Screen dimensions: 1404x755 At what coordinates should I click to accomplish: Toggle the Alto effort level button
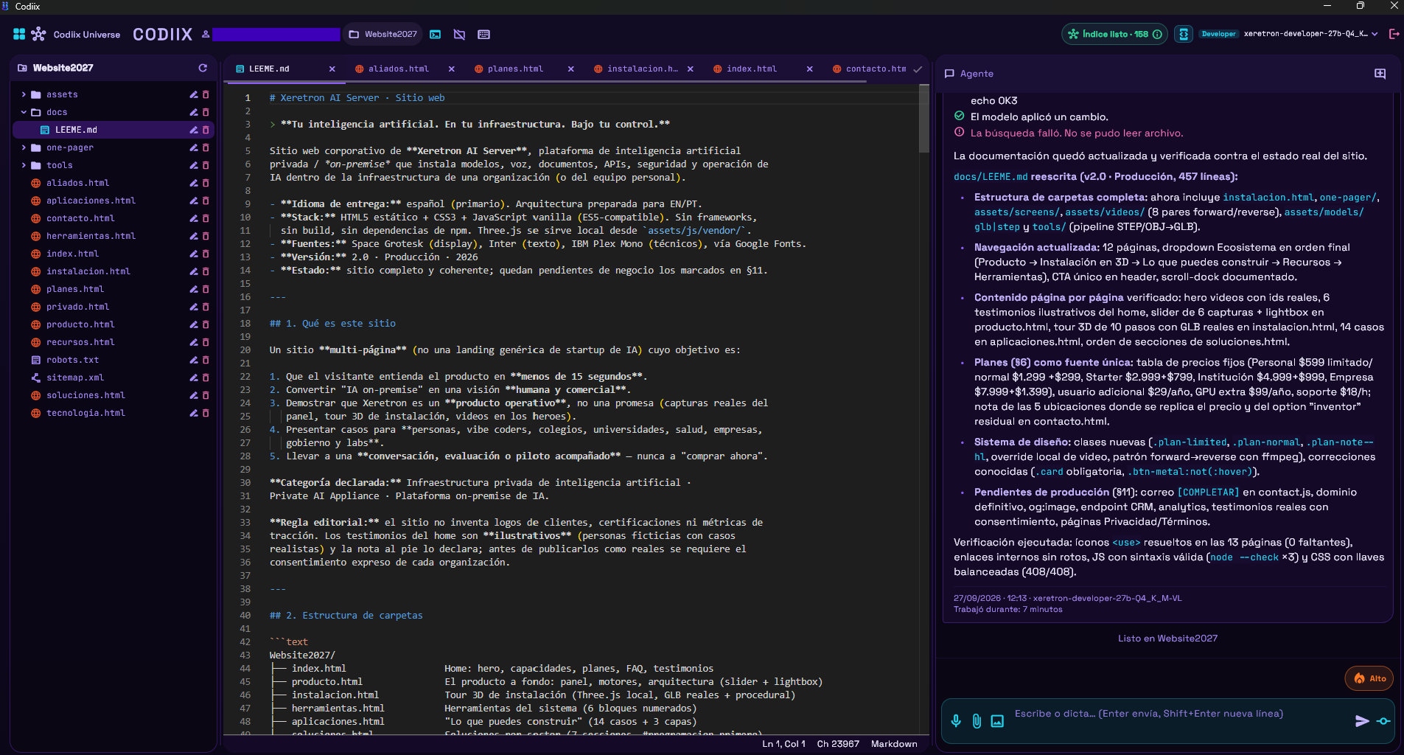tap(1370, 678)
